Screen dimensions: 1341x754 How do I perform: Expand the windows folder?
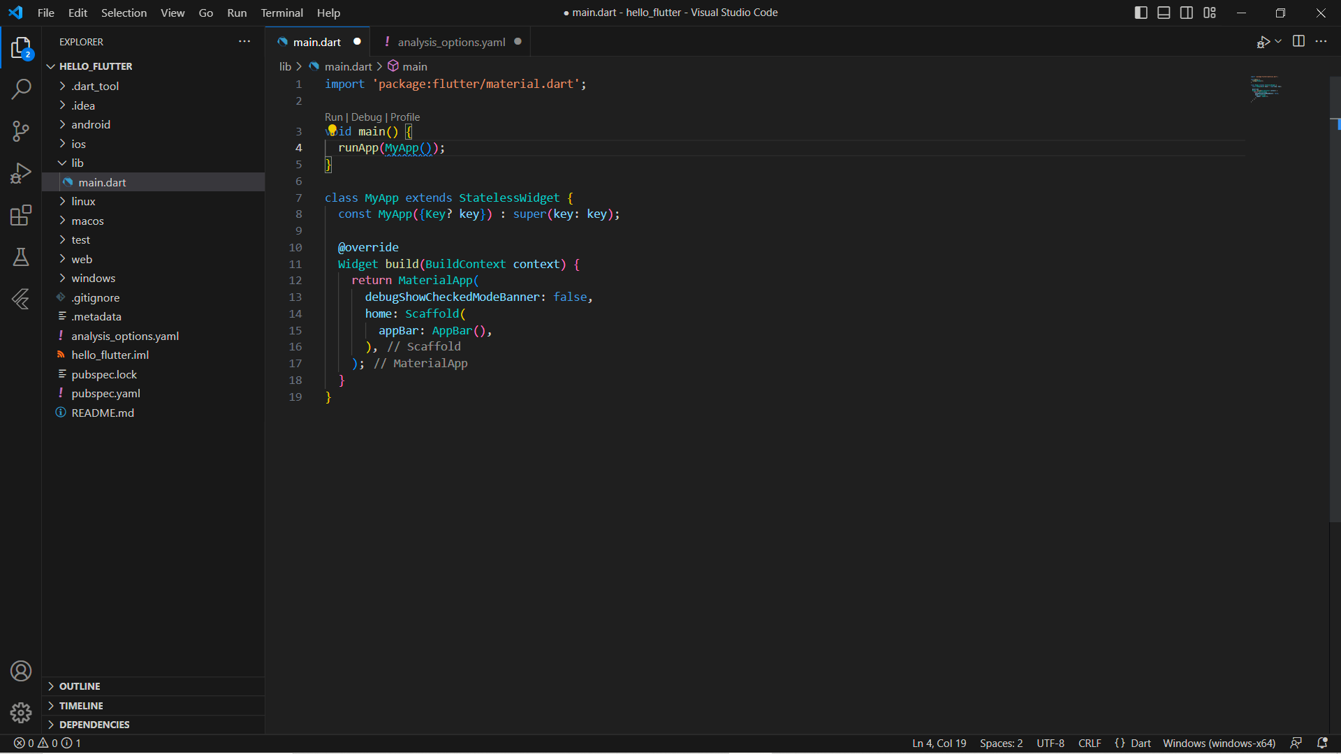154,278
